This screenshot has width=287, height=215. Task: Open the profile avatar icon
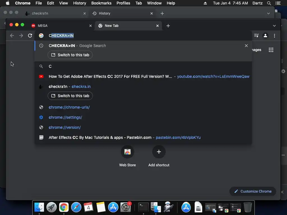click(x=265, y=36)
